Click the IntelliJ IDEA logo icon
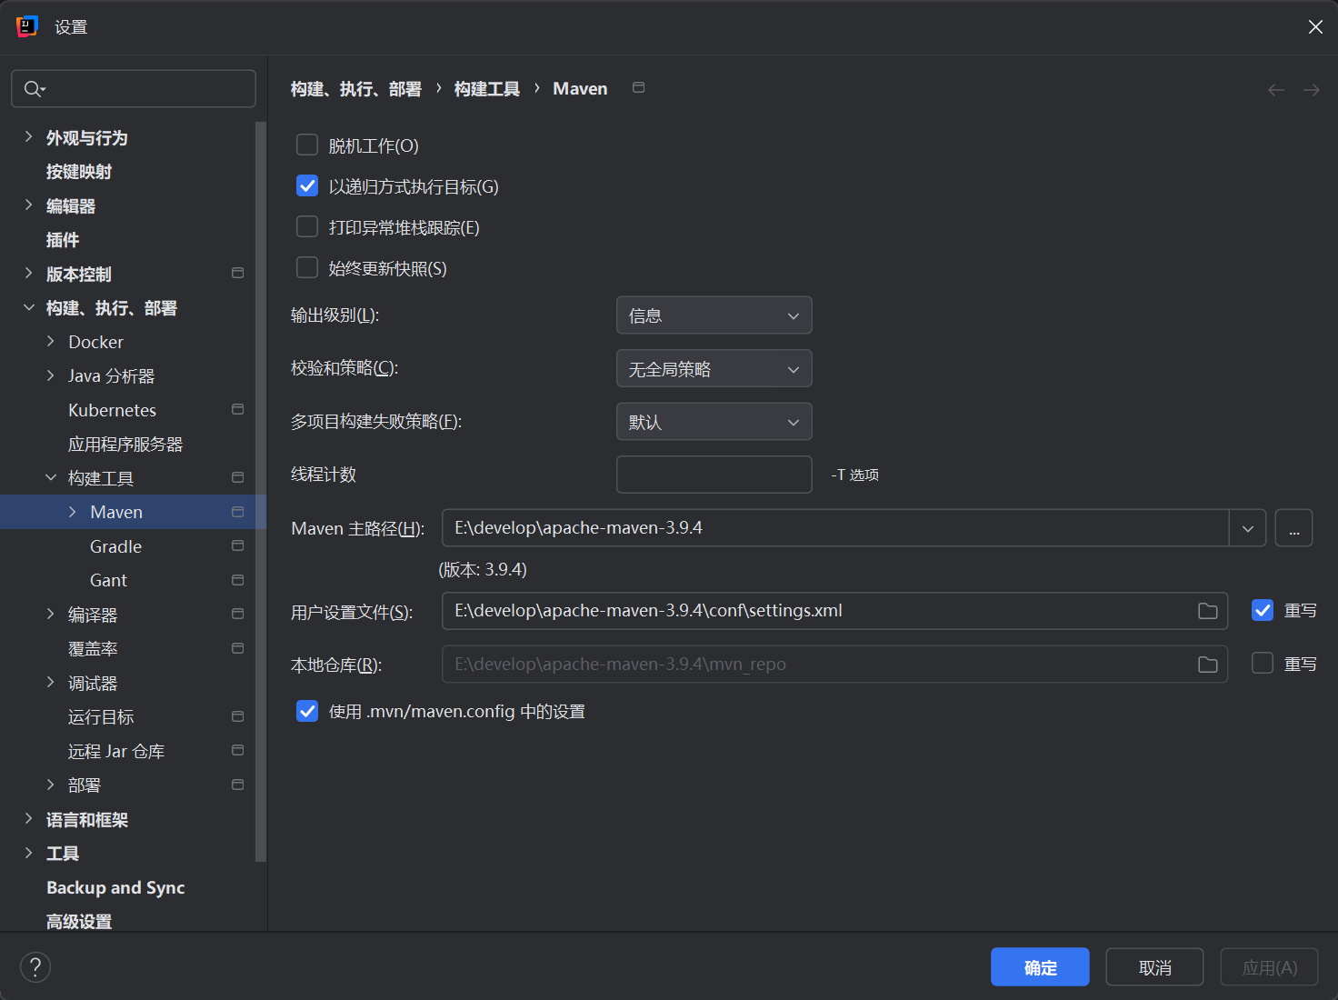1338x1000 pixels. tap(27, 26)
